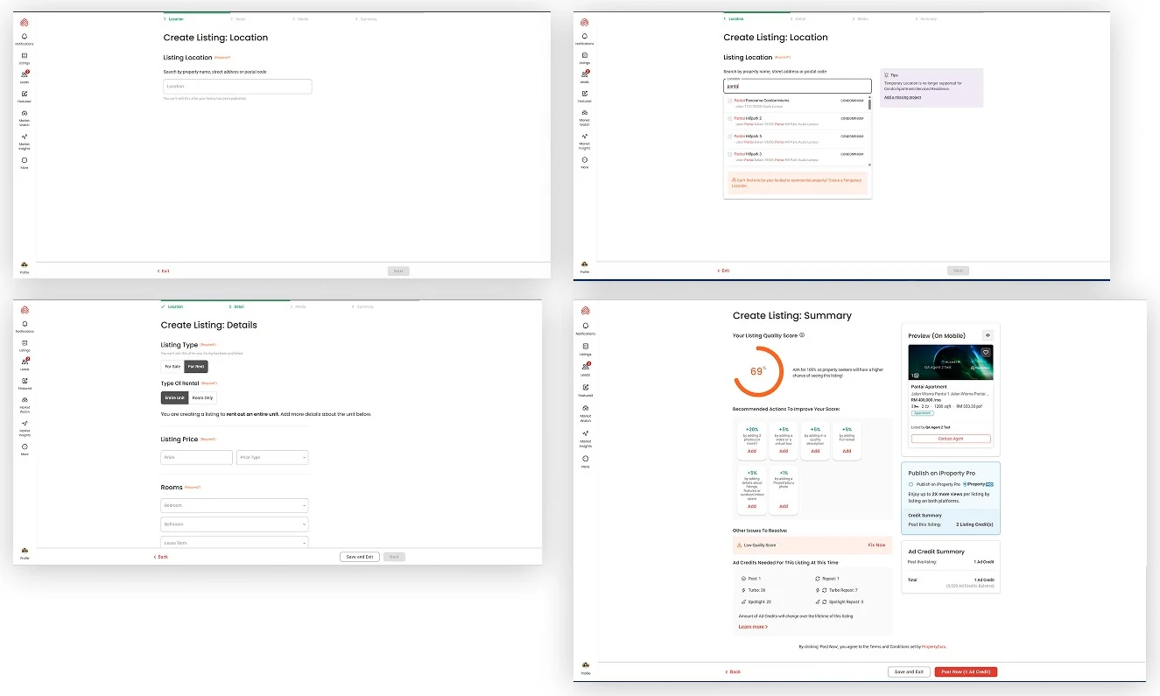Click Post Now (1 Ad Credit) button
The image size is (1160, 696).
pyautogui.click(x=966, y=671)
